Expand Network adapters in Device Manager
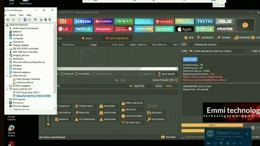The height and width of the screenshot is (146, 260). [x=7, y=72]
